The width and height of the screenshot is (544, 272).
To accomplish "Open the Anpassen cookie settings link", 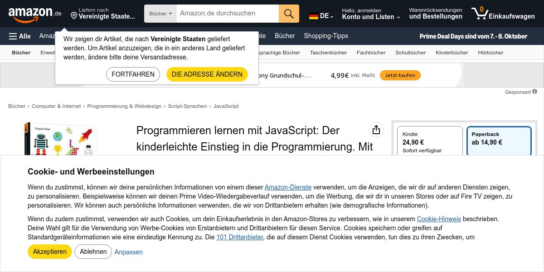I will click(129, 252).
